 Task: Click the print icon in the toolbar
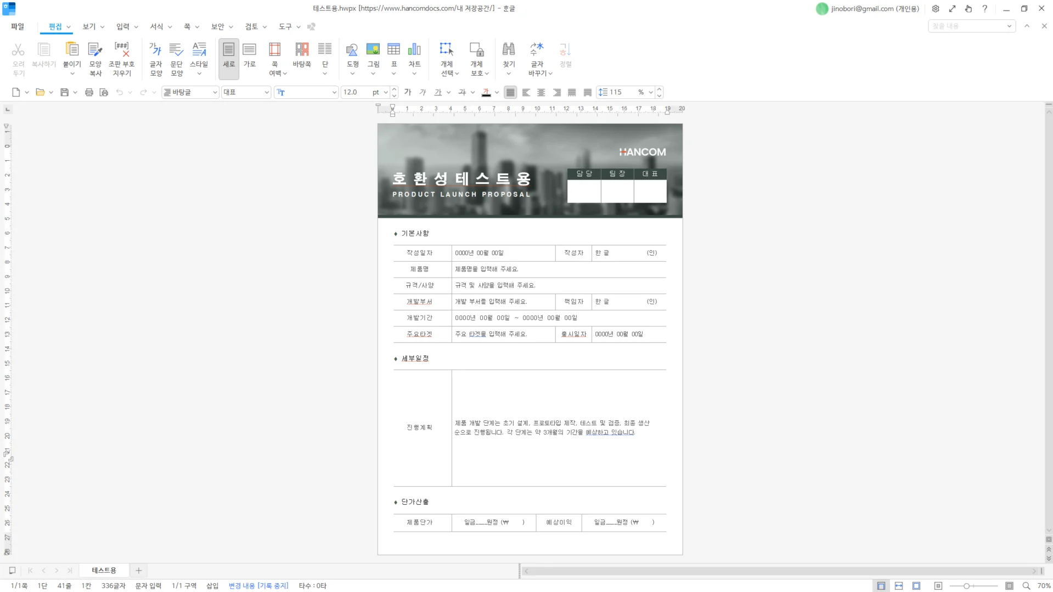pos(89,92)
